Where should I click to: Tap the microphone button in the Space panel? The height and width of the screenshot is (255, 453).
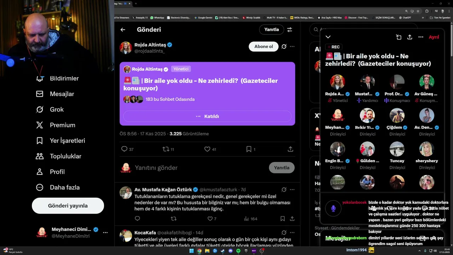click(x=333, y=209)
